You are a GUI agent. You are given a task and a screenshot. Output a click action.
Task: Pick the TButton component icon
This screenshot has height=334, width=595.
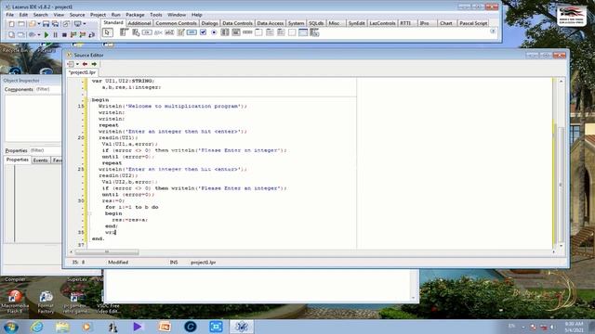point(147,32)
